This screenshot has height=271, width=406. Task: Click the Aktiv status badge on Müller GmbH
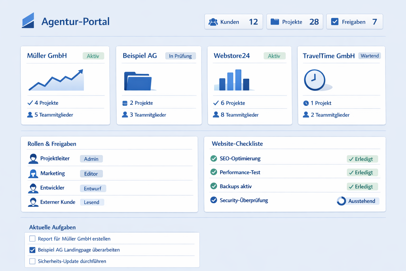[93, 56]
